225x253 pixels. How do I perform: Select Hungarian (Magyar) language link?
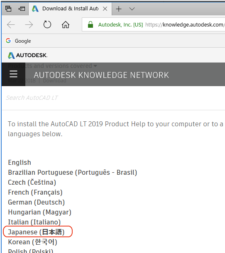39,212
